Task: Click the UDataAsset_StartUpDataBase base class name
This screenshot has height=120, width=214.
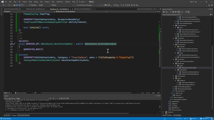Action: pos(101,44)
